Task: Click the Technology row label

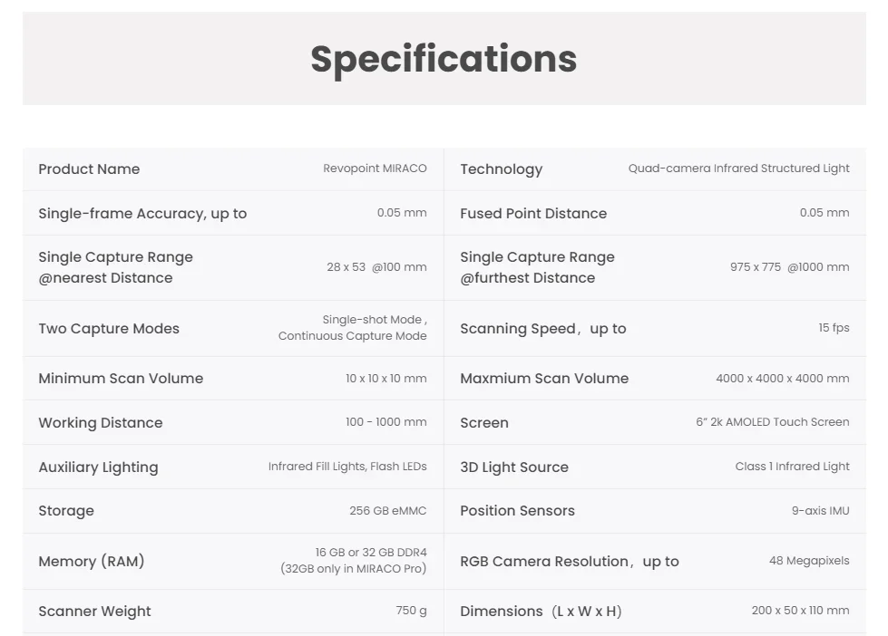Action: [501, 169]
